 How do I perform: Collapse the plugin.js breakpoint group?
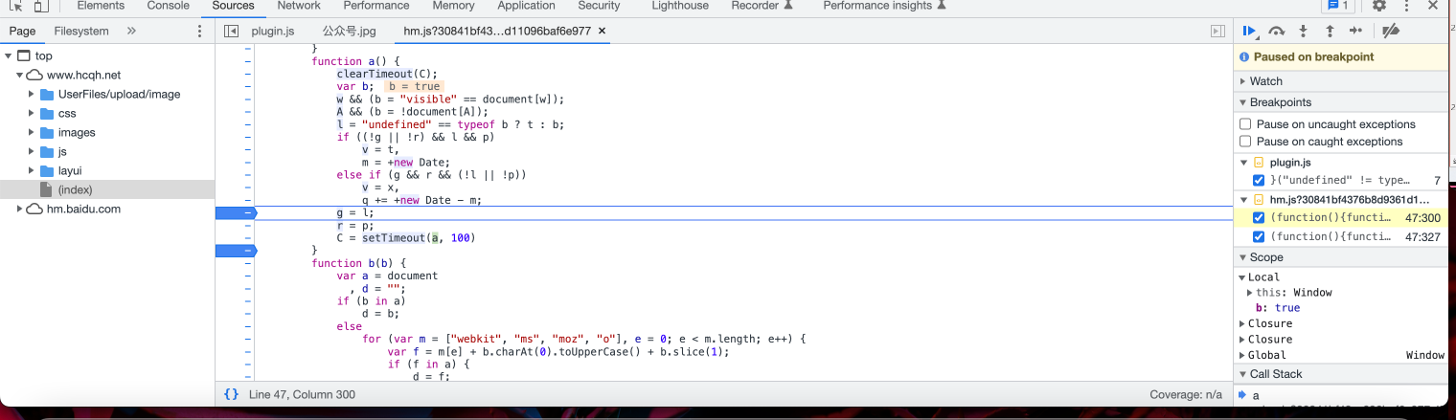click(x=1243, y=163)
